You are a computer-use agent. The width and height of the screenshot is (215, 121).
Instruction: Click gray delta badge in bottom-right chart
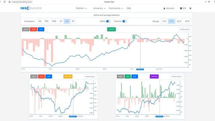[120, 77]
